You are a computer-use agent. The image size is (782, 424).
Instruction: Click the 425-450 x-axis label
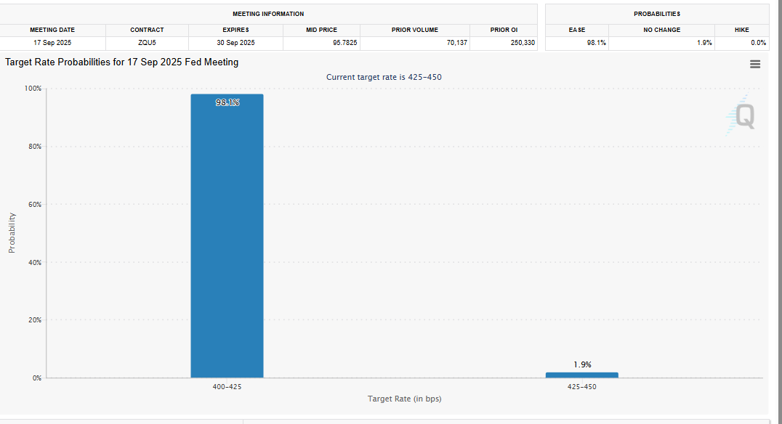[x=581, y=387]
